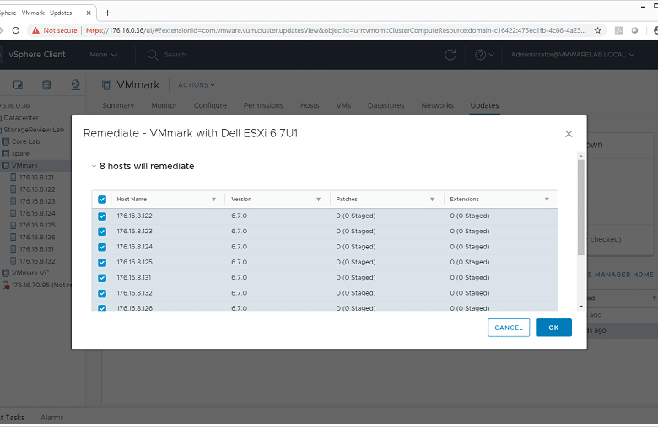
Task: Switch to the VMs tab
Action: click(x=343, y=105)
